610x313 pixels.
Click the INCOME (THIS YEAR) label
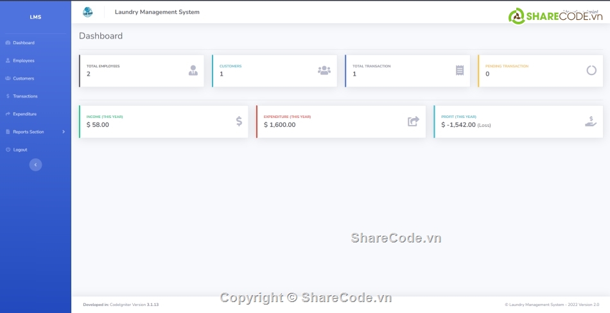(105, 117)
